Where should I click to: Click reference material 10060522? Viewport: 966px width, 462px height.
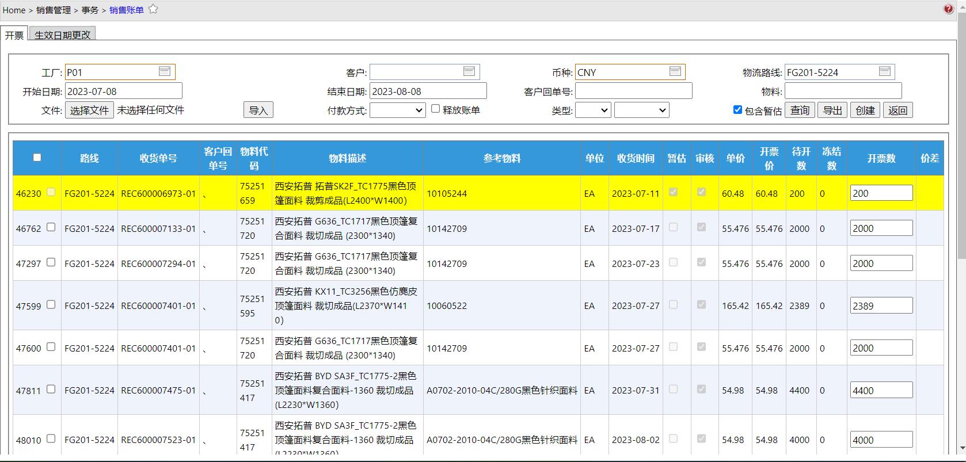pos(447,306)
